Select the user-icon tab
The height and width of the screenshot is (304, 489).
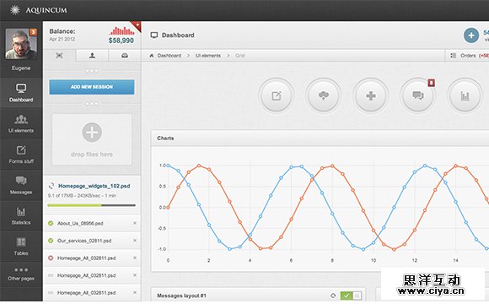(x=92, y=56)
